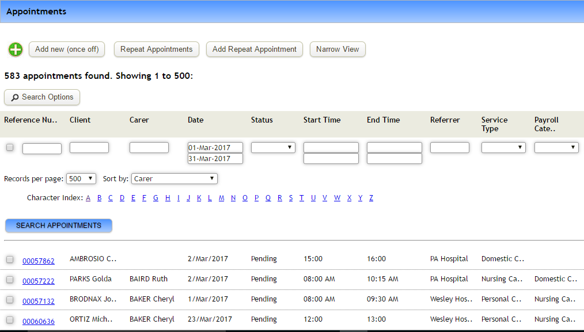Click Add new (once off)
This screenshot has height=332, width=584.
66,49
